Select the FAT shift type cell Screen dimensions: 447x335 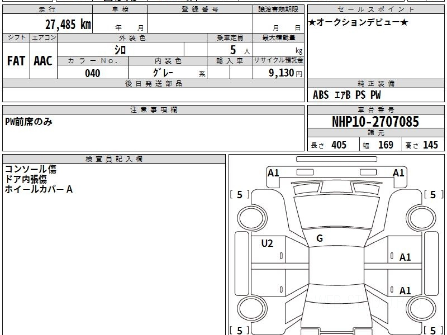(16, 61)
